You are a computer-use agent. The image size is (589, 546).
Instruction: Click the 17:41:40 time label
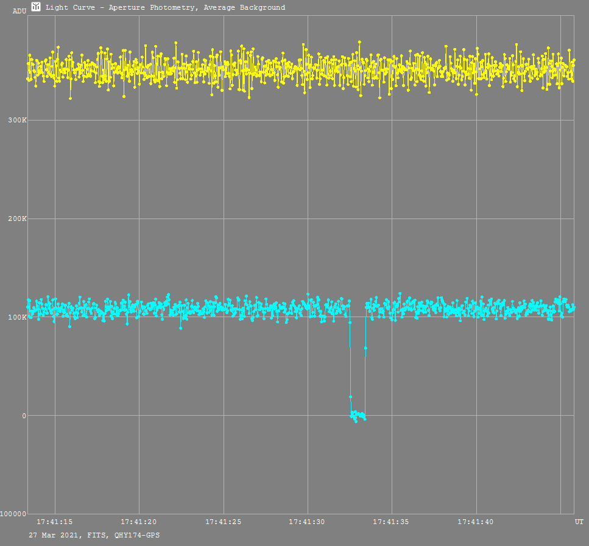point(475,522)
